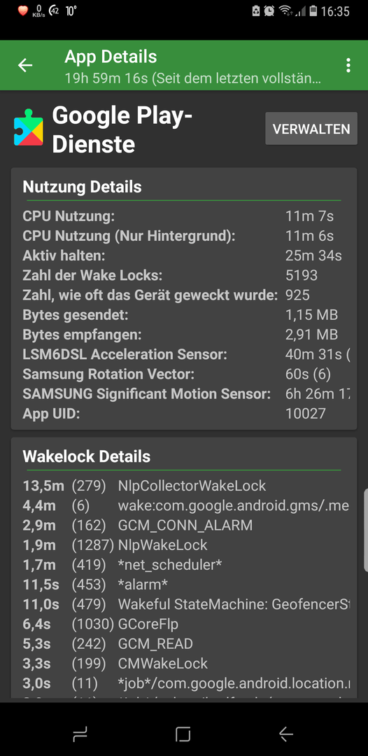Click the VERWALTEN button
Screen dimensions: 368x756
(311, 129)
